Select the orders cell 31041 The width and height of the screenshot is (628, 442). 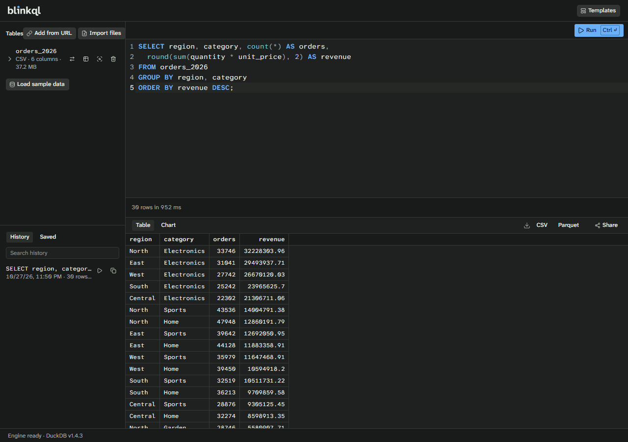pos(224,263)
